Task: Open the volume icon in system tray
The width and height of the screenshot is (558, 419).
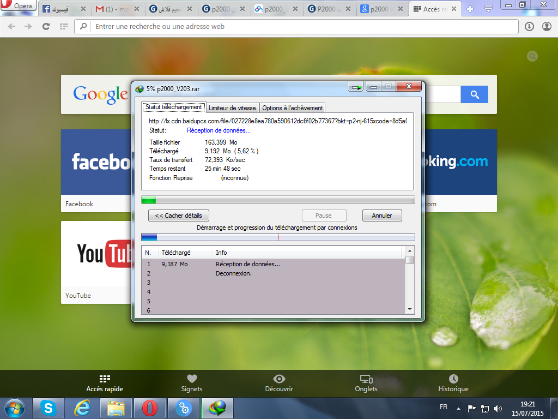Action: click(x=498, y=408)
